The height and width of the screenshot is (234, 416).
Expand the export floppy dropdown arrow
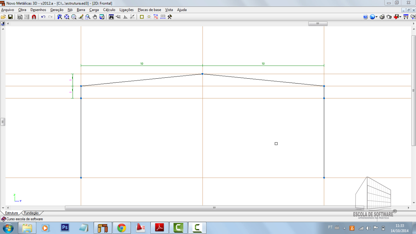pyautogui.click(x=400, y=17)
